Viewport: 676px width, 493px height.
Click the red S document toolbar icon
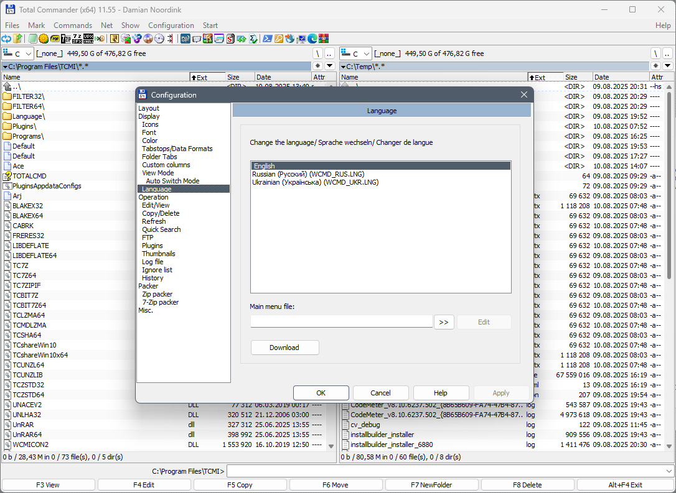231,39
